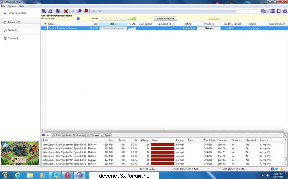The image size is (288, 179).
Task: Move torrent down in queue
Action: click(x=100, y=11)
